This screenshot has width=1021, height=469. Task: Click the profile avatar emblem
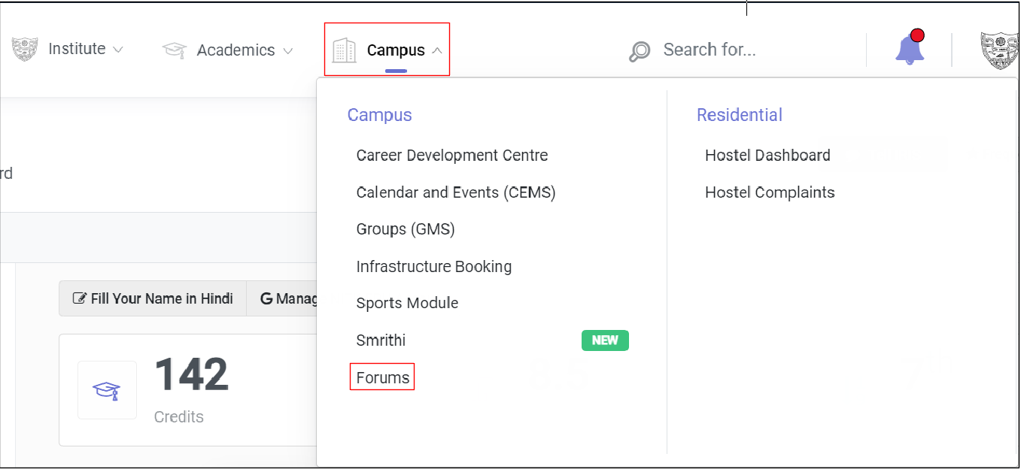(x=1000, y=50)
